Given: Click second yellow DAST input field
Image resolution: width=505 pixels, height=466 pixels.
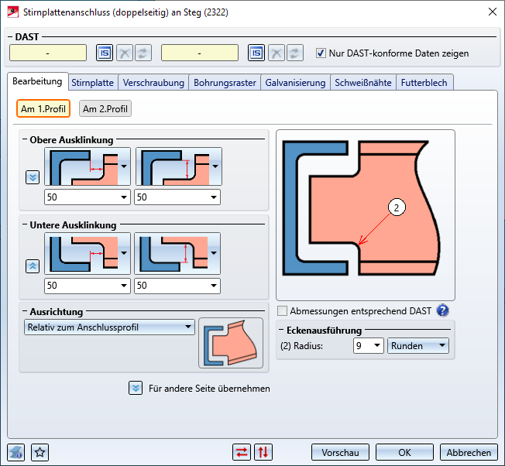Looking at the screenshot, I should click(x=200, y=53).
